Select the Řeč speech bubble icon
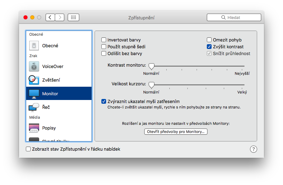 click(x=34, y=107)
